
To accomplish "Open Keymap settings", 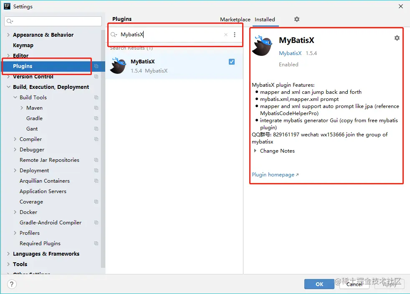I will click(23, 45).
